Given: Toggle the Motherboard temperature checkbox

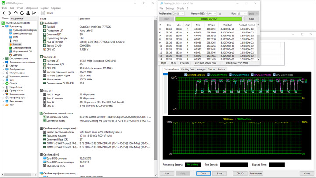Looking at the screenshot, I should (186, 75).
